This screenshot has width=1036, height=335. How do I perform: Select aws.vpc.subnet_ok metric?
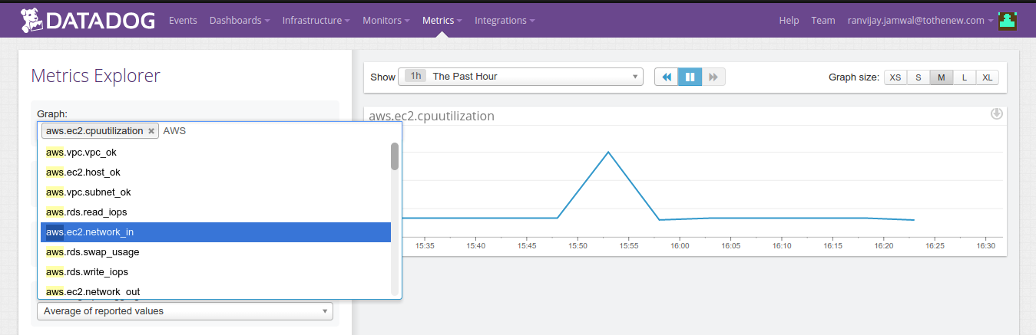215,192
